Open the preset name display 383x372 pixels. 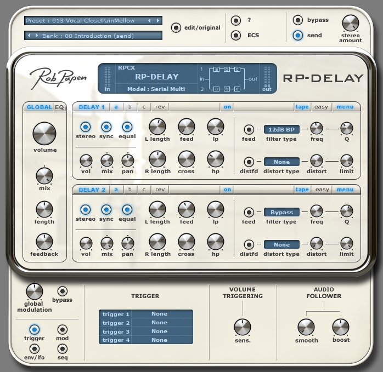click(93, 21)
